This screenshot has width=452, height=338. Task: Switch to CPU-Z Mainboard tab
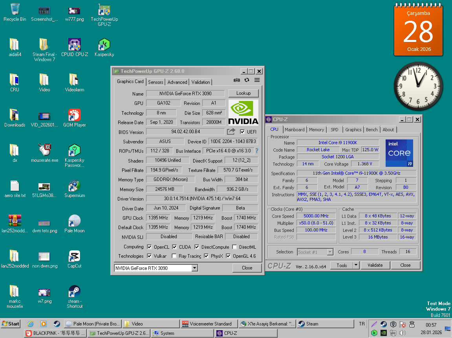coord(295,130)
